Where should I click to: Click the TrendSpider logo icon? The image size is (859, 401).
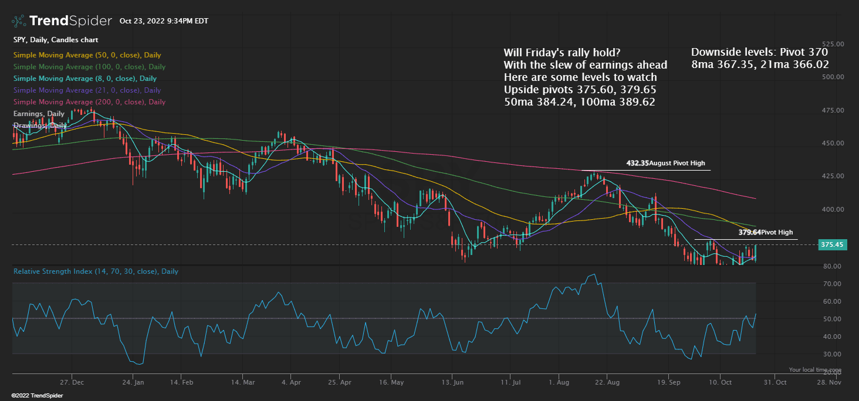pos(18,21)
